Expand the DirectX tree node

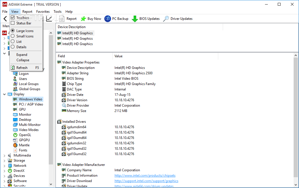pyautogui.click(x=4, y=171)
